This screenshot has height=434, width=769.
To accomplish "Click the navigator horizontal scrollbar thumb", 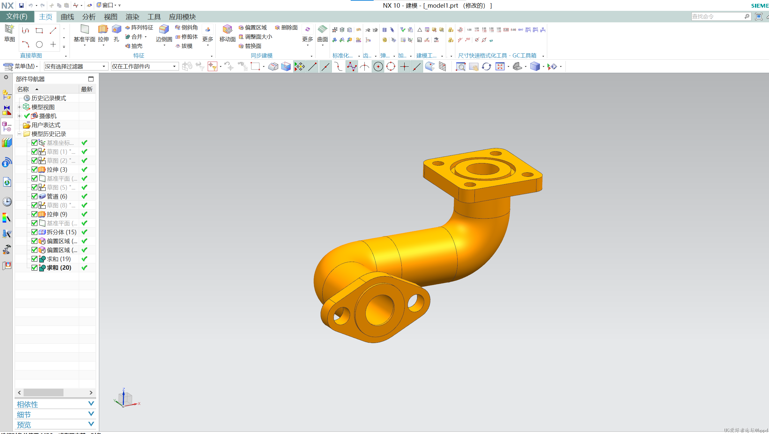I will click(x=43, y=393).
